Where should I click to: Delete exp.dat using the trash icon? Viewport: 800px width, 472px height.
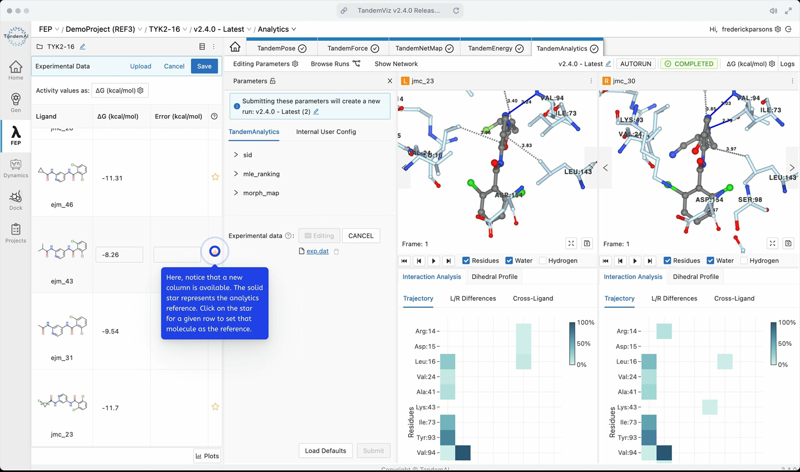[x=337, y=251]
